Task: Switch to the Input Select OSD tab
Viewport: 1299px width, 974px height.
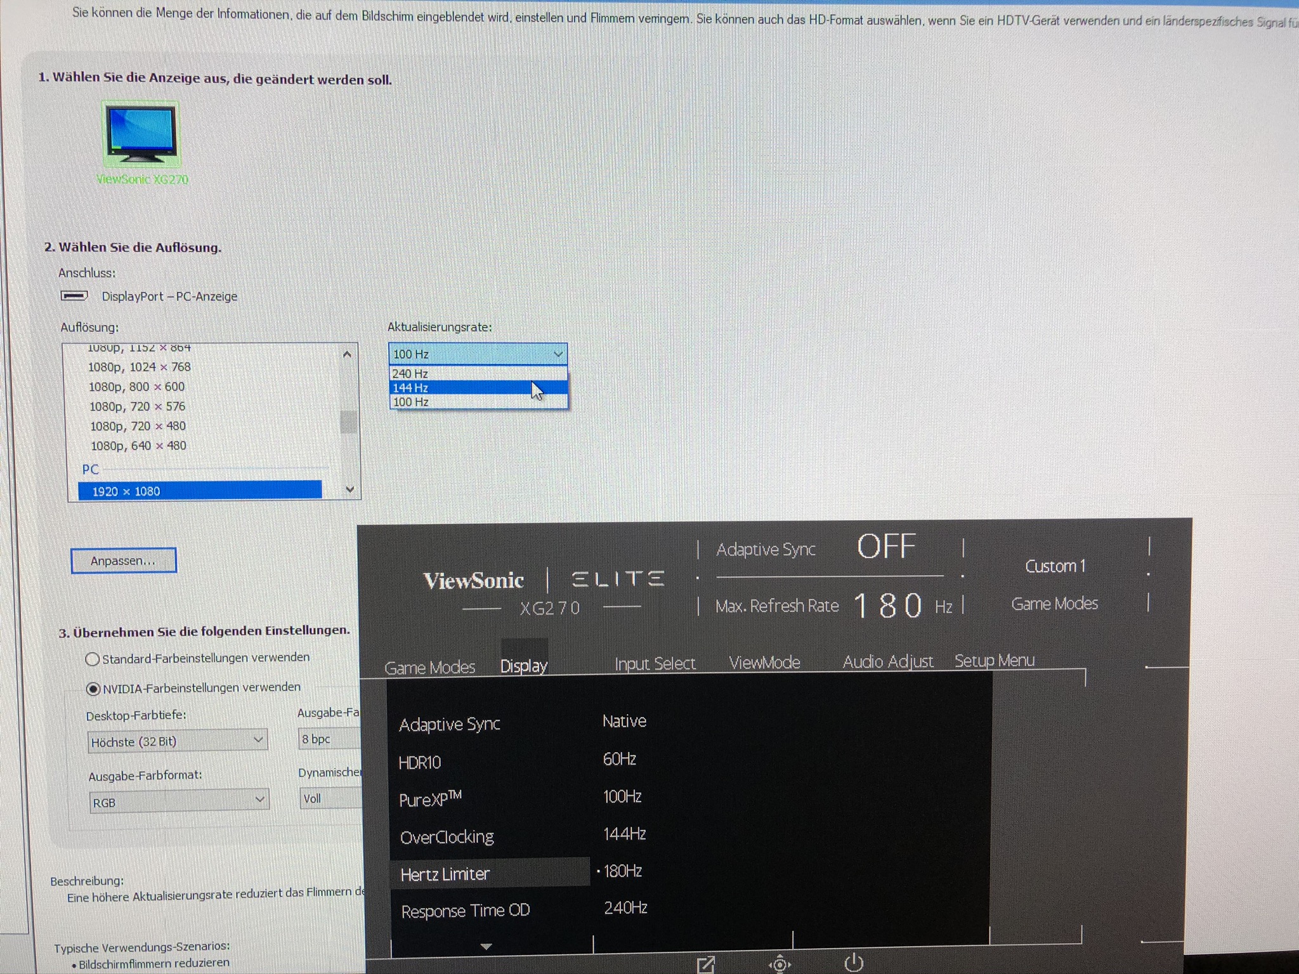Action: click(655, 664)
